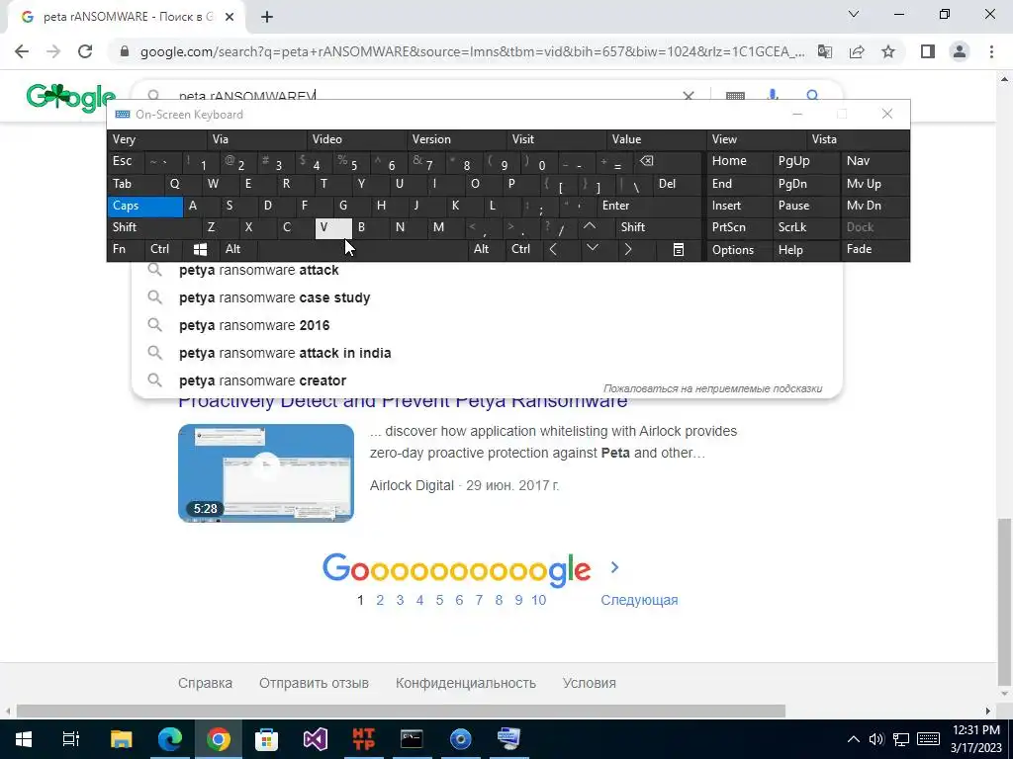Image resolution: width=1013 pixels, height=759 pixels.
Task: Click the translate page icon in address bar
Action: 825,51
